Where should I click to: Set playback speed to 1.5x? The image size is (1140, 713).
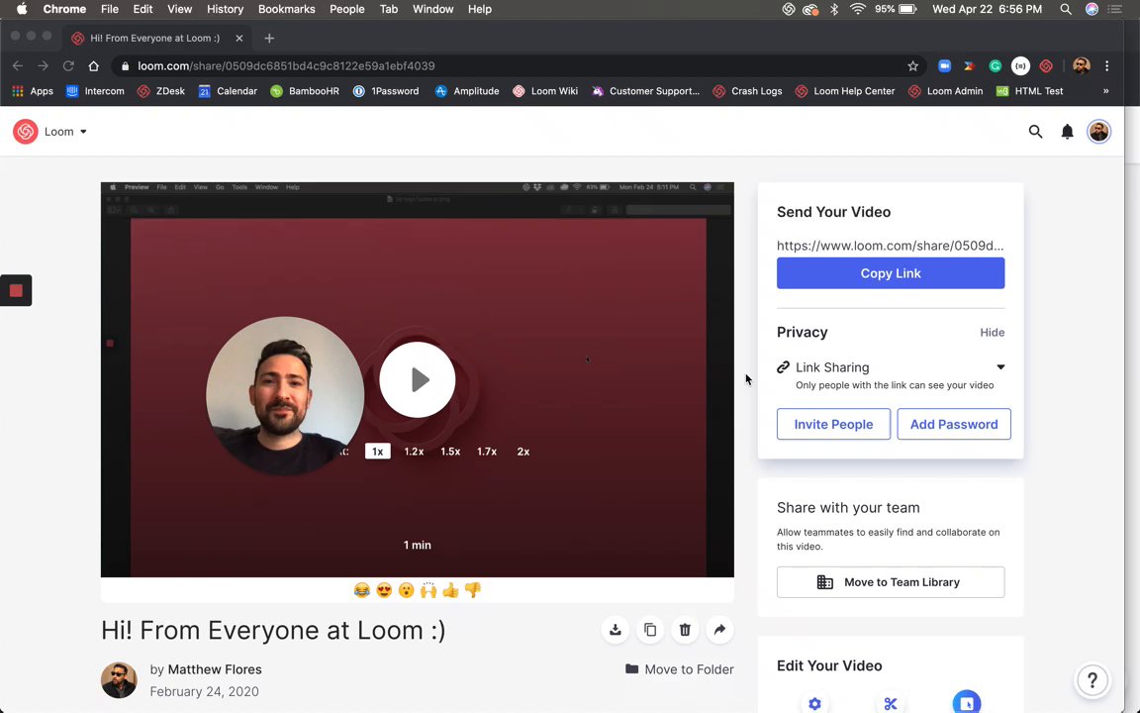(450, 452)
